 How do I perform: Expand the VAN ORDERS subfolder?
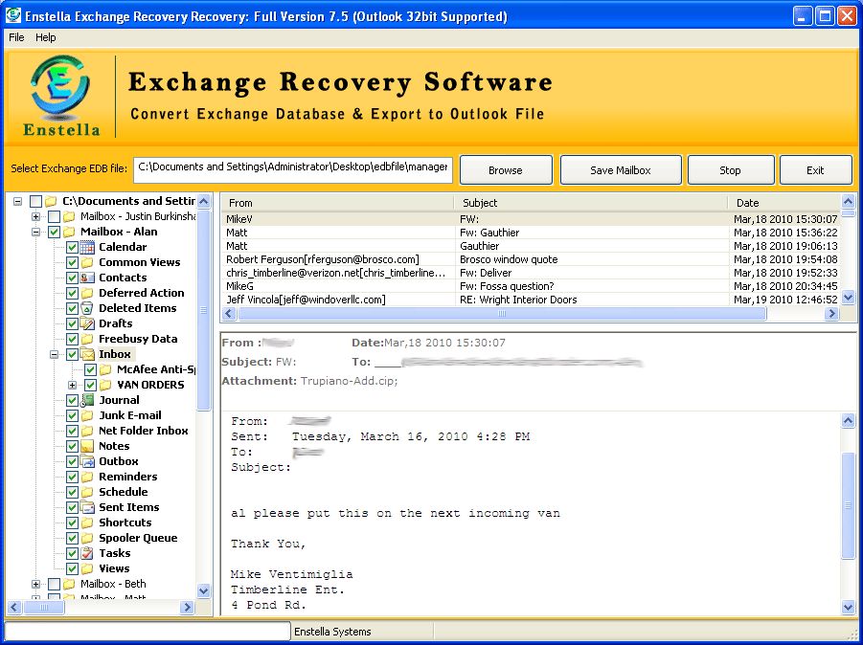pos(72,385)
